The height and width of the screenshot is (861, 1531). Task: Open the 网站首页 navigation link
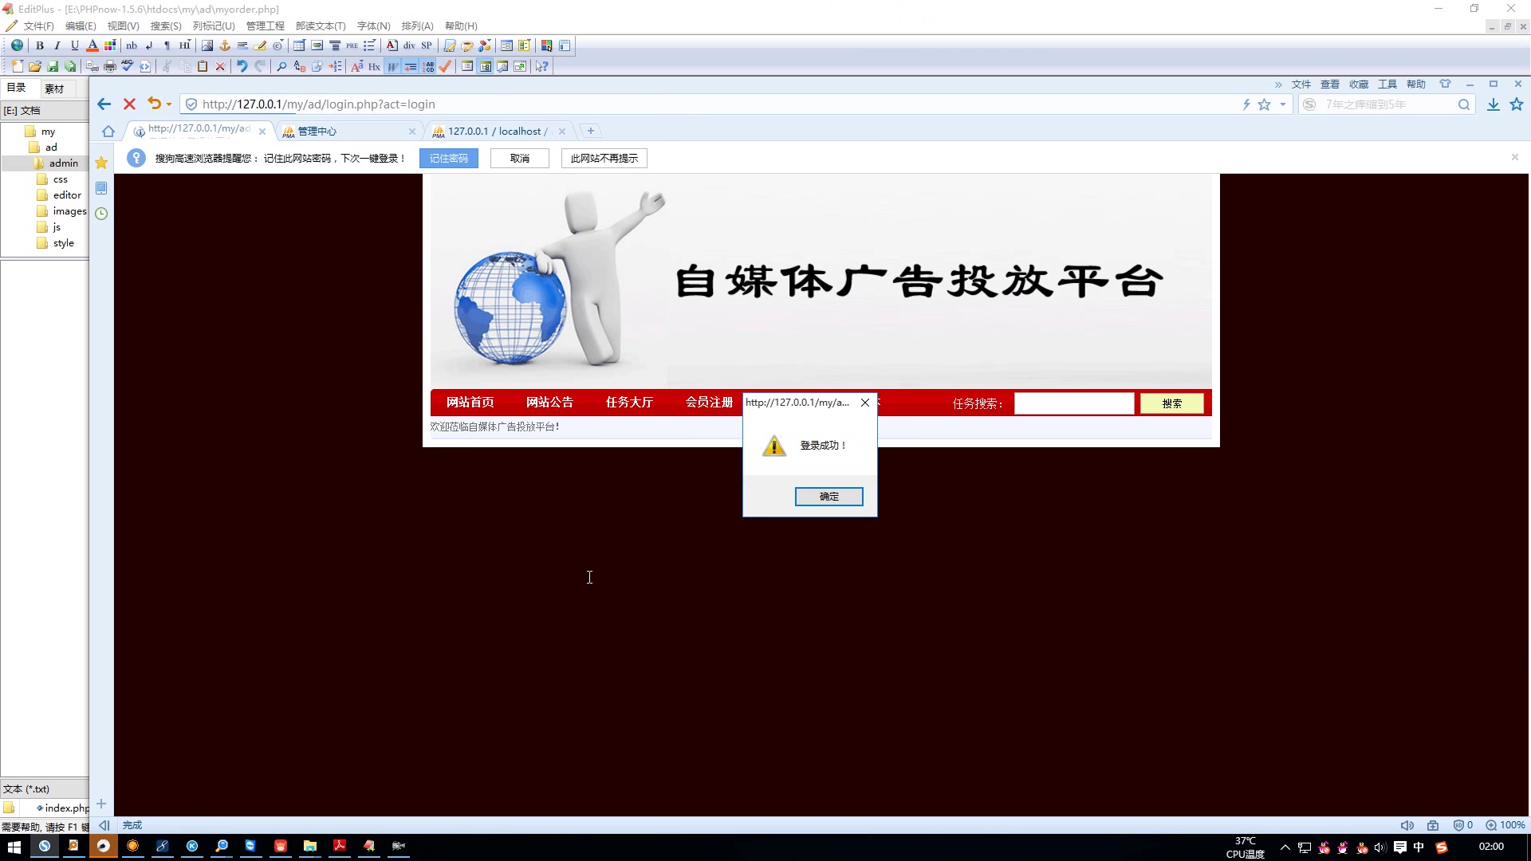pos(470,403)
